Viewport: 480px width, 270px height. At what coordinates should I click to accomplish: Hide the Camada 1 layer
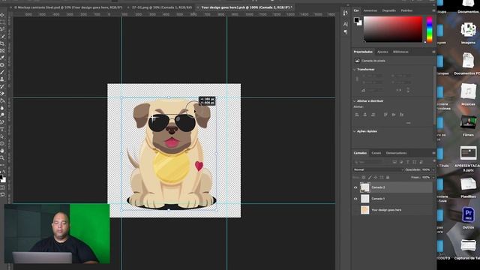(355, 199)
